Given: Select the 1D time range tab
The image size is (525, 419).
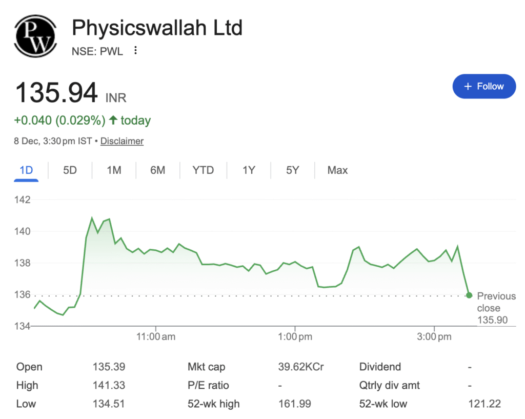Looking at the screenshot, I should point(26,170).
